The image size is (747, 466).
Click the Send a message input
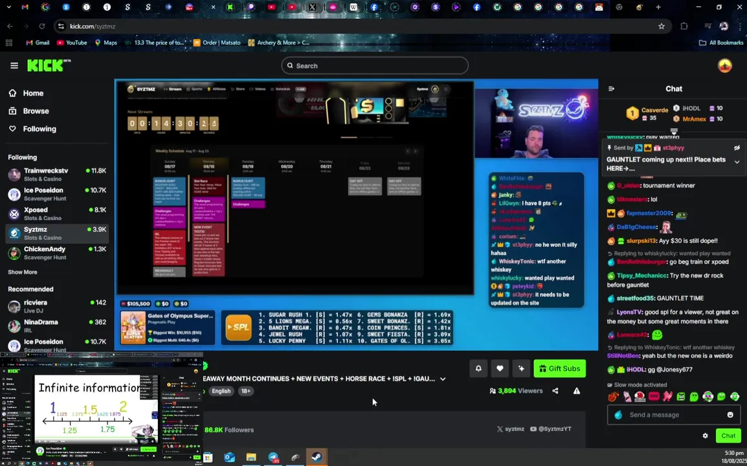pyautogui.click(x=674, y=414)
